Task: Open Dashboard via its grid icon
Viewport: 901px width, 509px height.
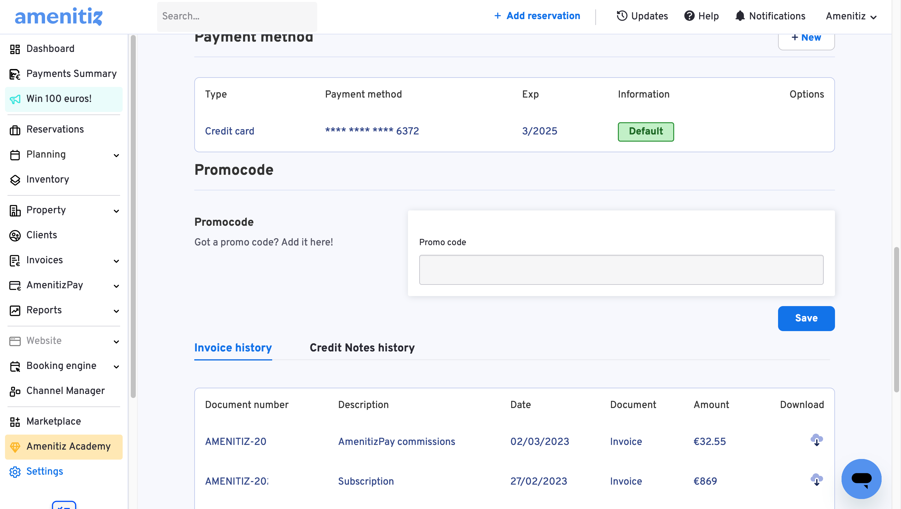Action: 15,49
